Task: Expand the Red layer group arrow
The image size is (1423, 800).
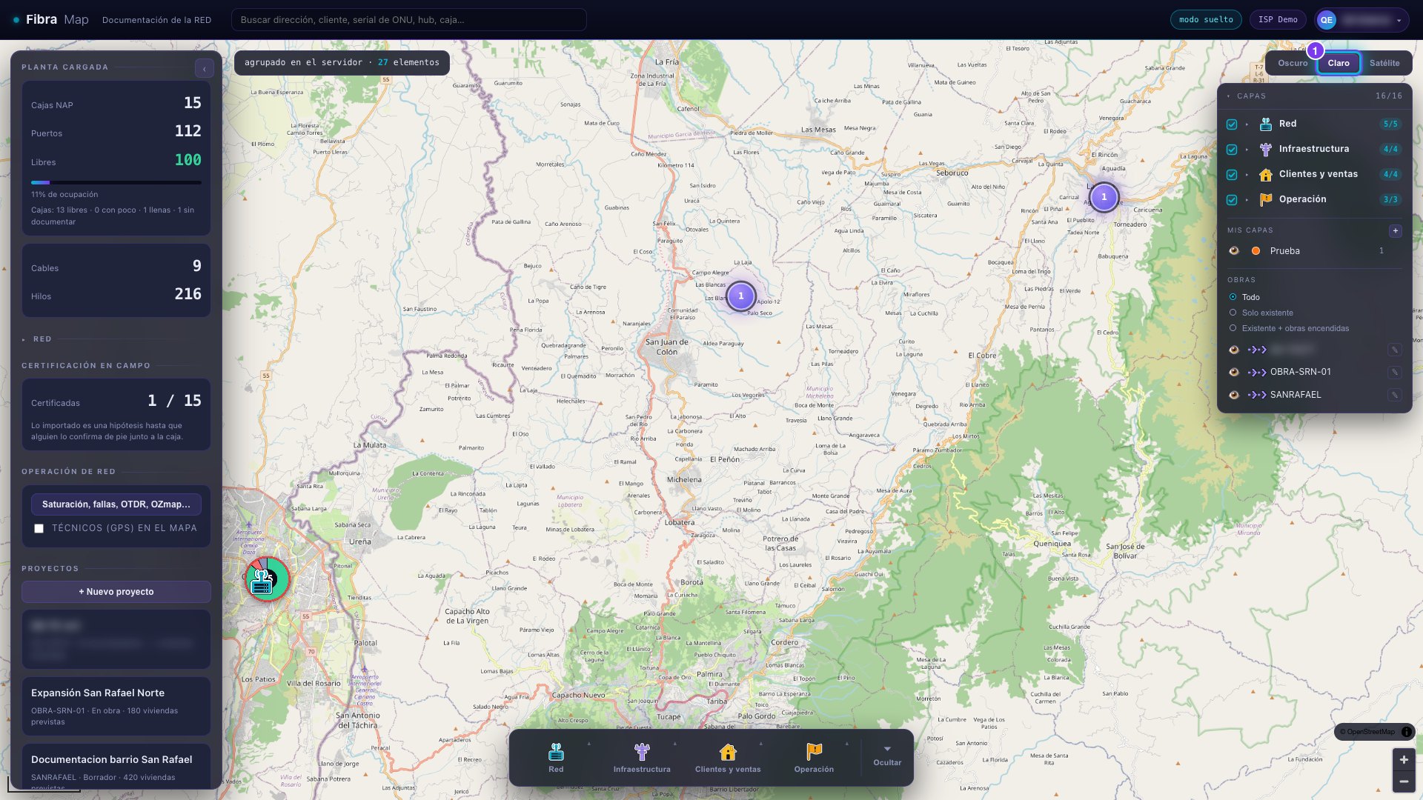Action: click(1247, 124)
